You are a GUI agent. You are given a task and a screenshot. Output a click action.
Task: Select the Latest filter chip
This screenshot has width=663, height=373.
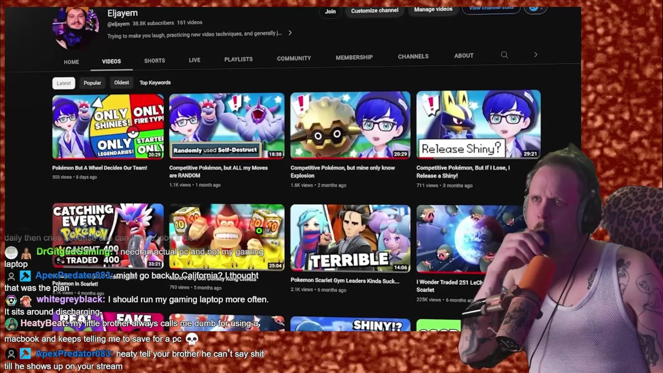(x=64, y=83)
